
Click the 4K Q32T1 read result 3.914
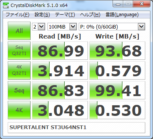tap(60, 70)
